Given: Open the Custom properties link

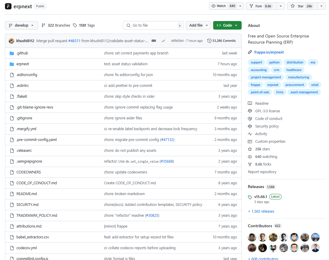Looking at the screenshot, I should pyautogui.click(x=270, y=142).
